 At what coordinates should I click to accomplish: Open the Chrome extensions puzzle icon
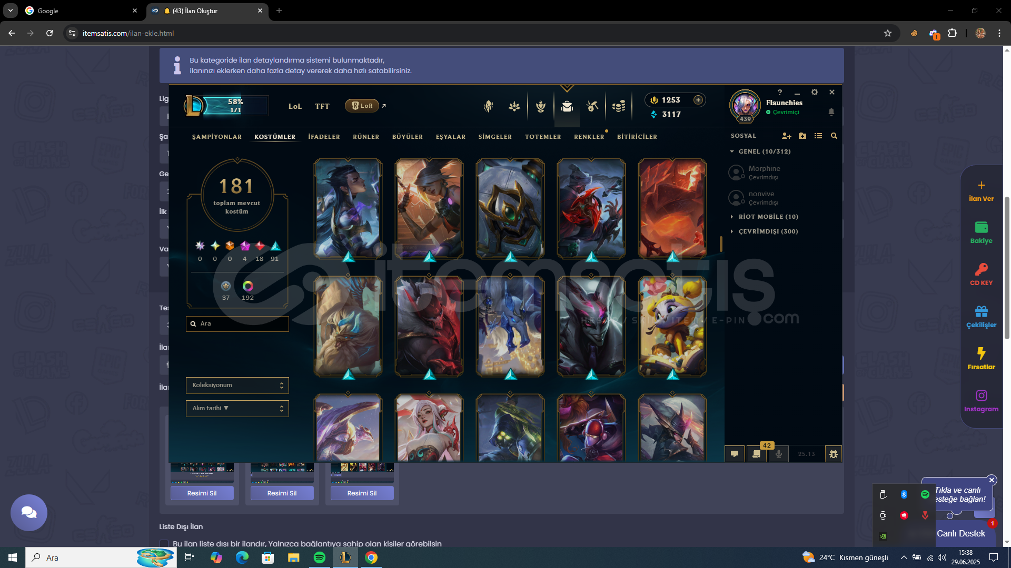pos(953,33)
